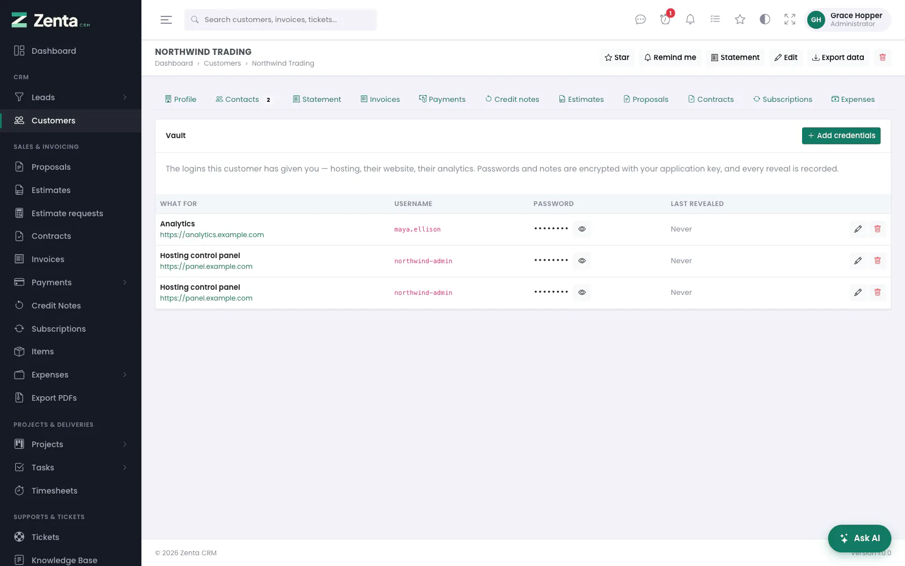Open the timer icon with red badge

[665, 20]
